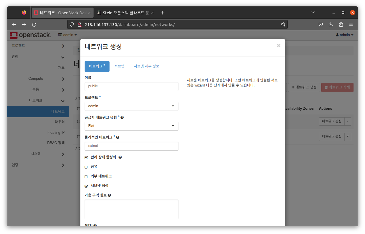
Task: Close the 네트워크 - OpenStack tab
Action: pos(89,13)
